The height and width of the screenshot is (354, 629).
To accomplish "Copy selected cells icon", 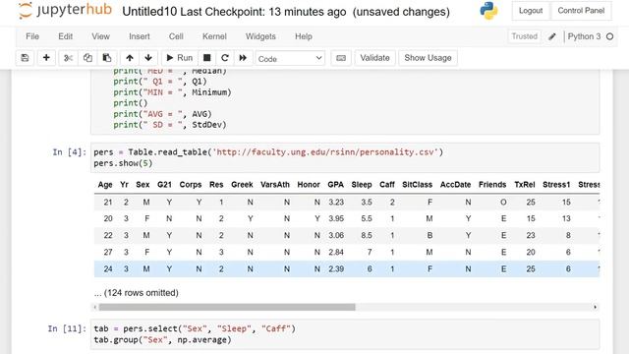I will tap(87, 58).
